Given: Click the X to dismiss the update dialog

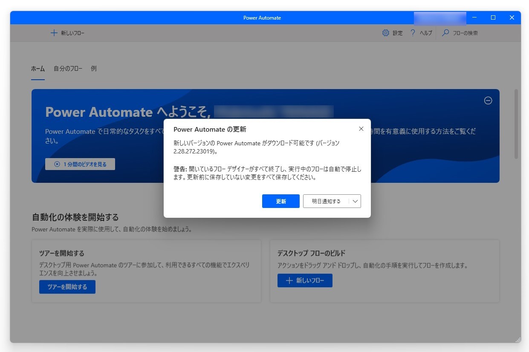Looking at the screenshot, I should pyautogui.click(x=361, y=129).
